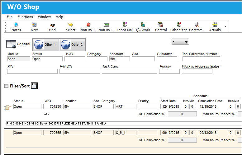Click the toolbar drag handle grip
This screenshot has width=242, height=155.
[x=6, y=27]
